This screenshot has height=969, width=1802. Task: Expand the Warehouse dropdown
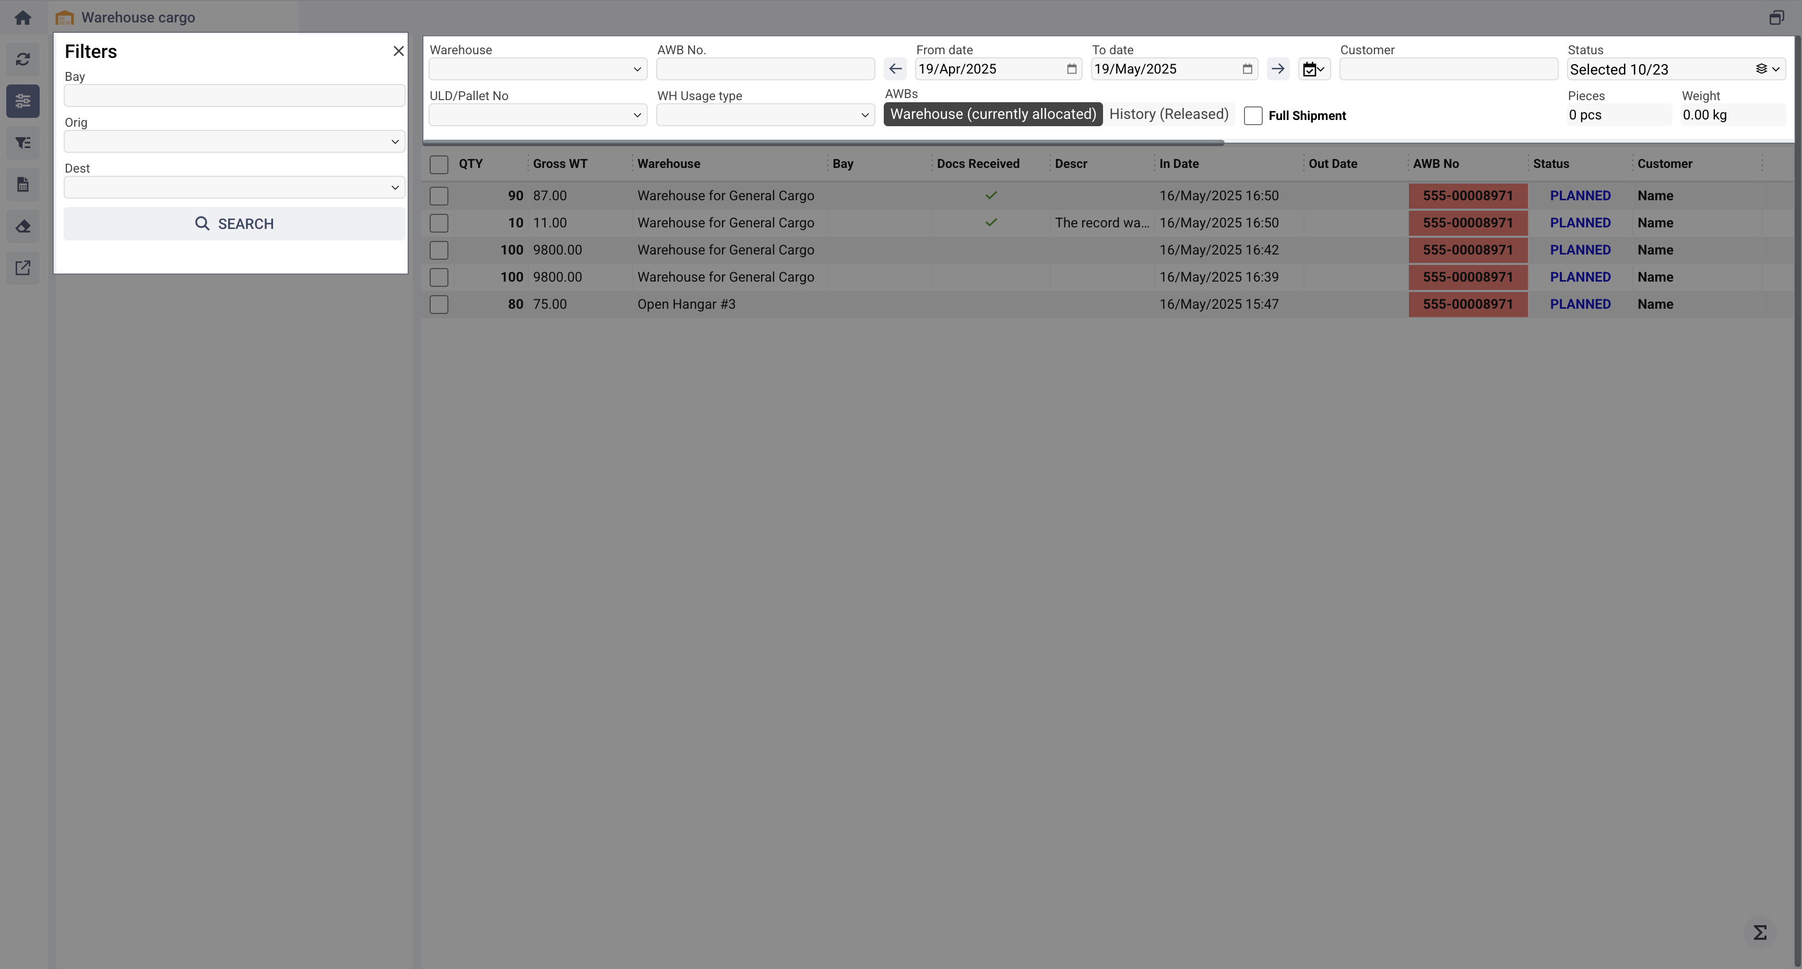(537, 69)
